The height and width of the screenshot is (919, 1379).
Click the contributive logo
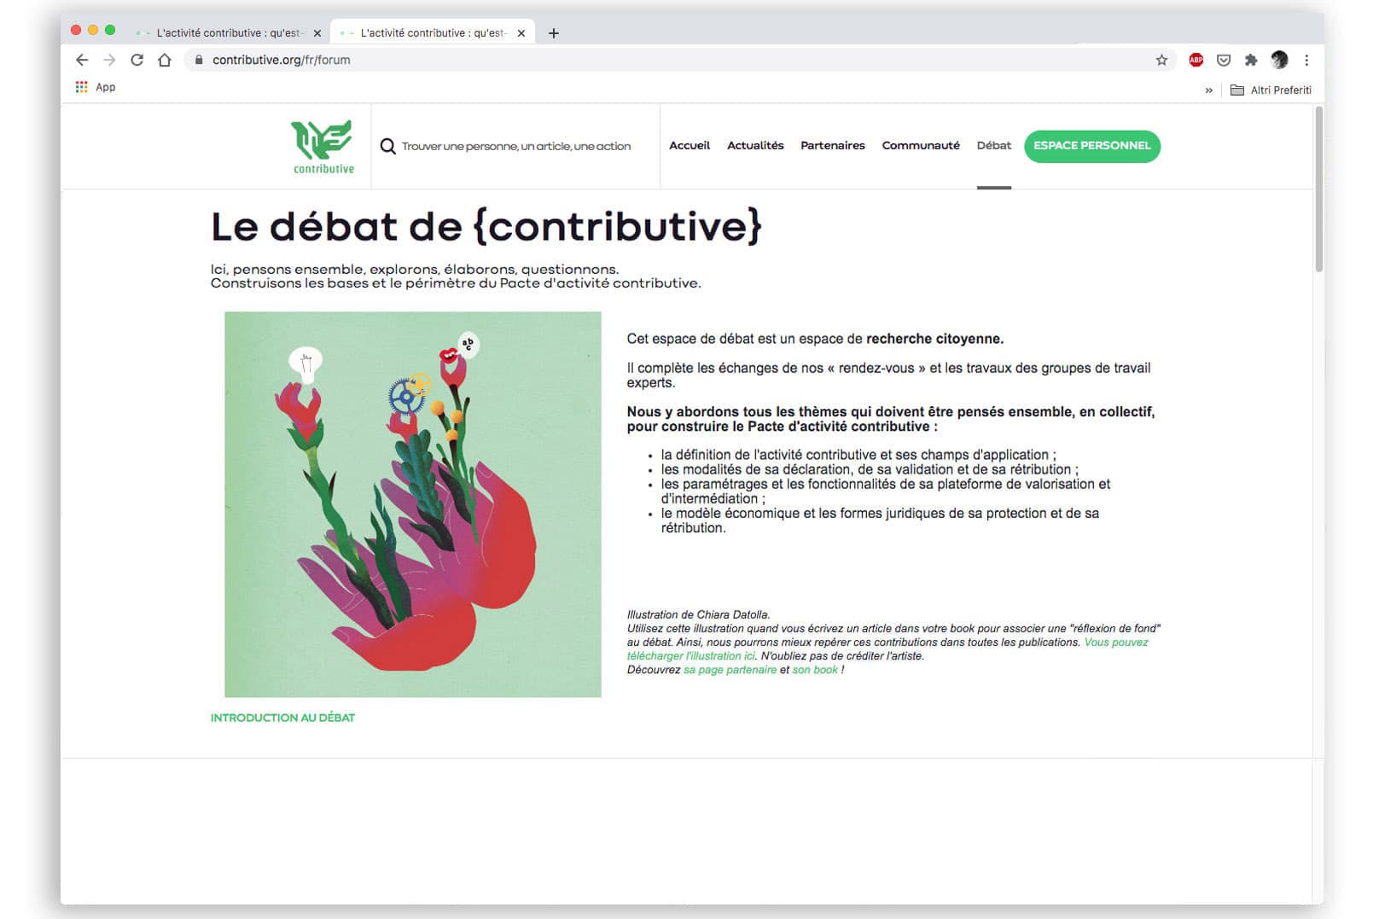click(x=323, y=147)
